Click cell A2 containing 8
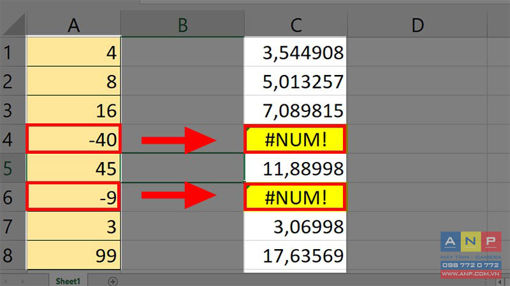Image resolution: width=510 pixels, height=286 pixels. [73, 81]
